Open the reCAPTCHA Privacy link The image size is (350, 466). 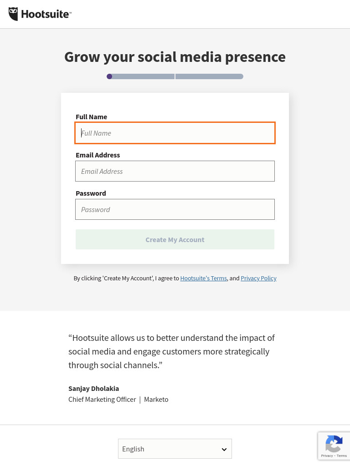[x=327, y=456]
